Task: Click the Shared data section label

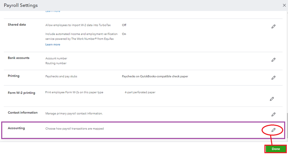Action: (x=17, y=25)
